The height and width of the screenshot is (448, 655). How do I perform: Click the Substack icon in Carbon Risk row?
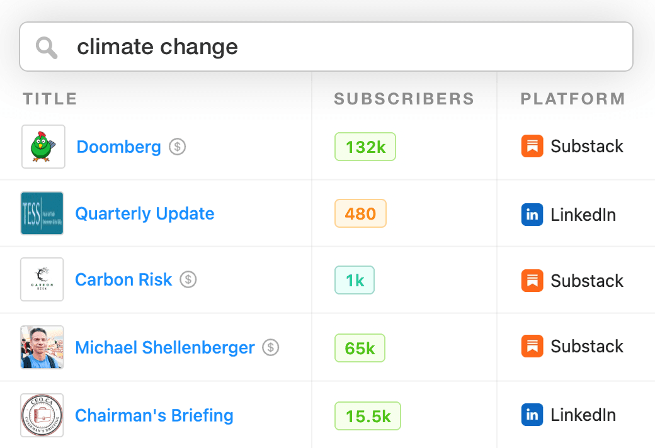(x=532, y=281)
